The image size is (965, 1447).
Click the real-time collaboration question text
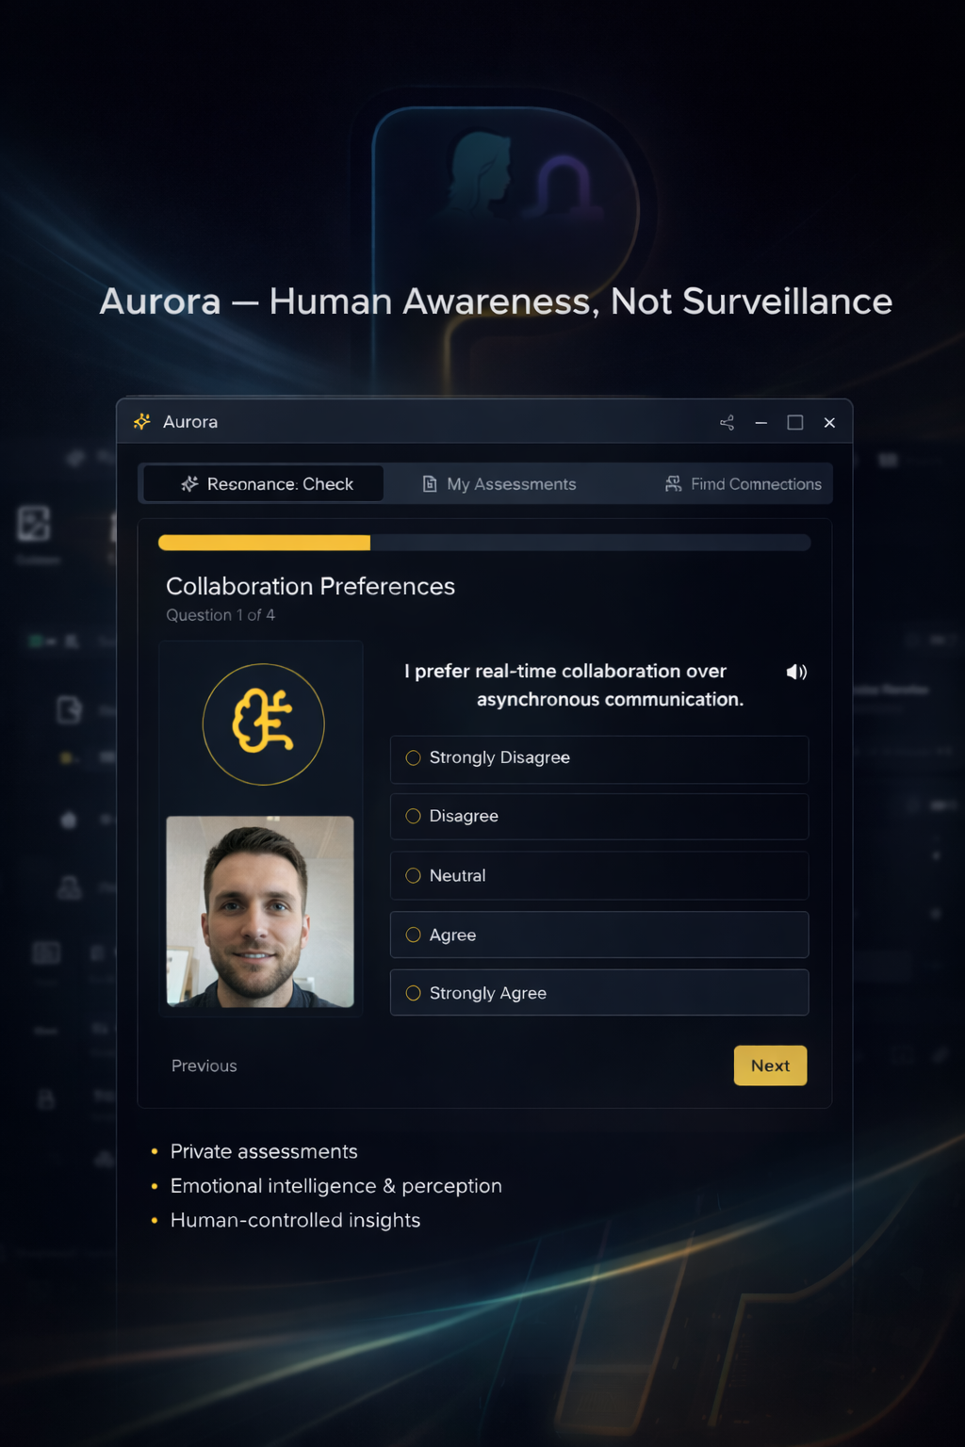(x=574, y=685)
